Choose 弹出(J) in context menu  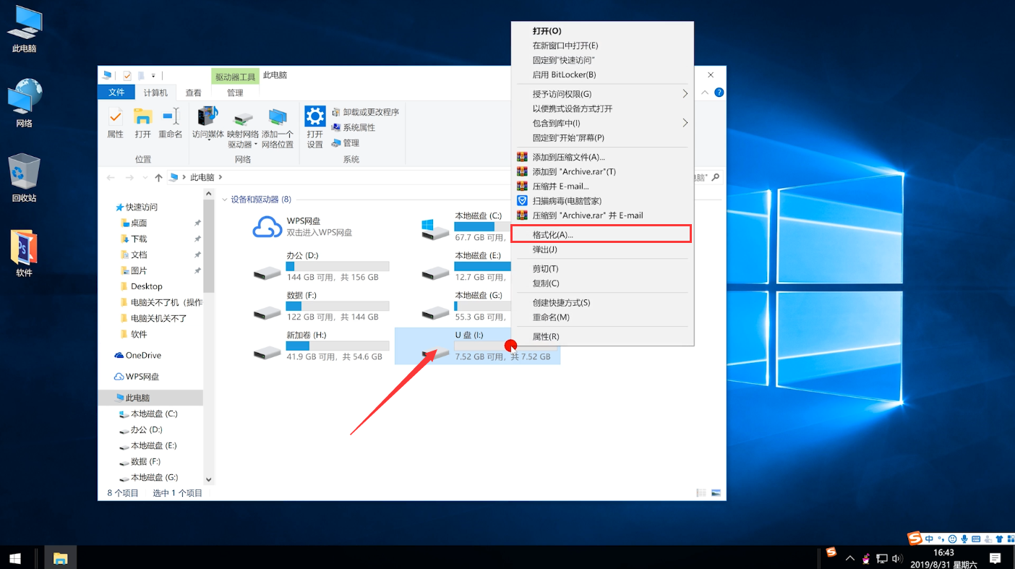pos(601,249)
